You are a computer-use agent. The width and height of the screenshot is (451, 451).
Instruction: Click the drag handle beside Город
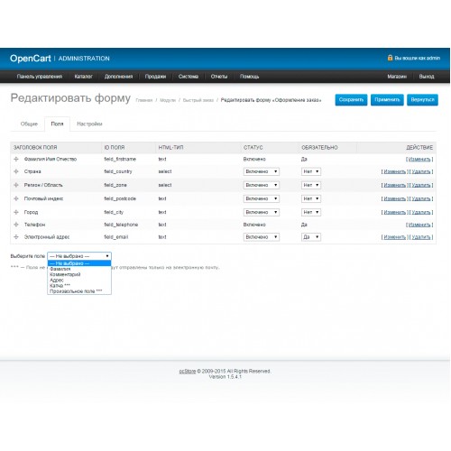click(16, 212)
